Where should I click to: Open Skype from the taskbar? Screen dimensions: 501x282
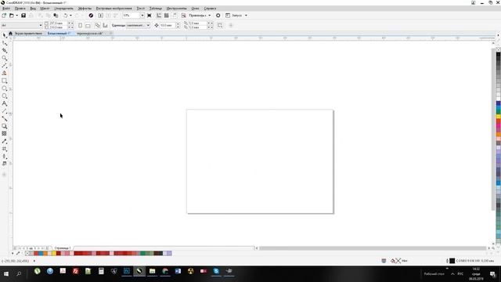(x=216, y=271)
